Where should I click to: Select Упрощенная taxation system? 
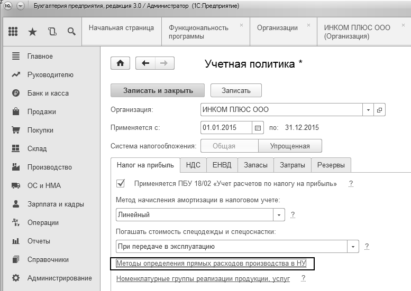(290, 146)
